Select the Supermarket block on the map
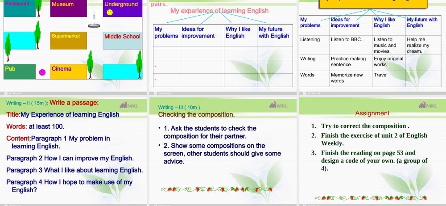This screenshot has height=206, width=446. point(69,41)
